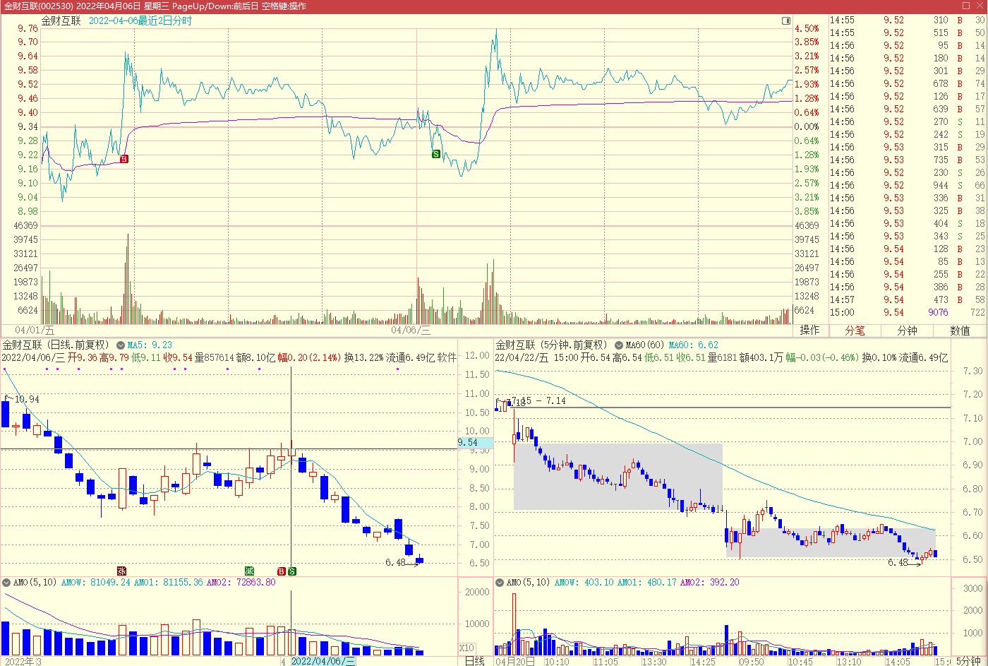
Task: Click the 04/06/三 date label under intraday chart
Action: (411, 330)
